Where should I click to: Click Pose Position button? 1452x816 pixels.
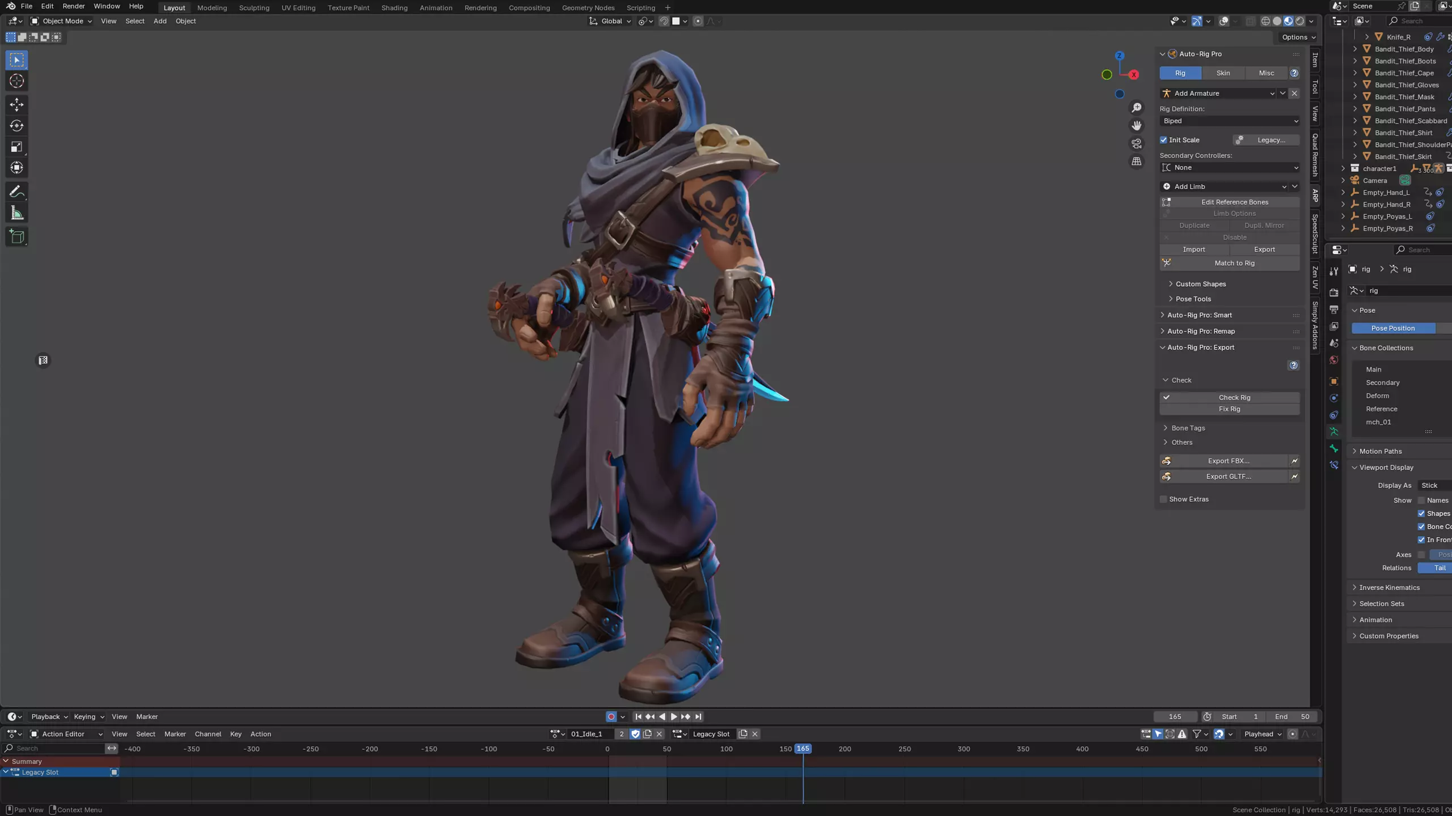click(x=1393, y=329)
